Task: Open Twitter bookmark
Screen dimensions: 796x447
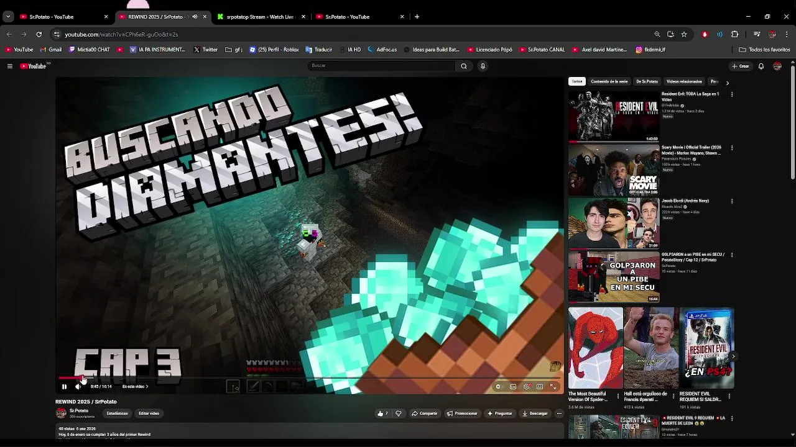Action: [206, 50]
